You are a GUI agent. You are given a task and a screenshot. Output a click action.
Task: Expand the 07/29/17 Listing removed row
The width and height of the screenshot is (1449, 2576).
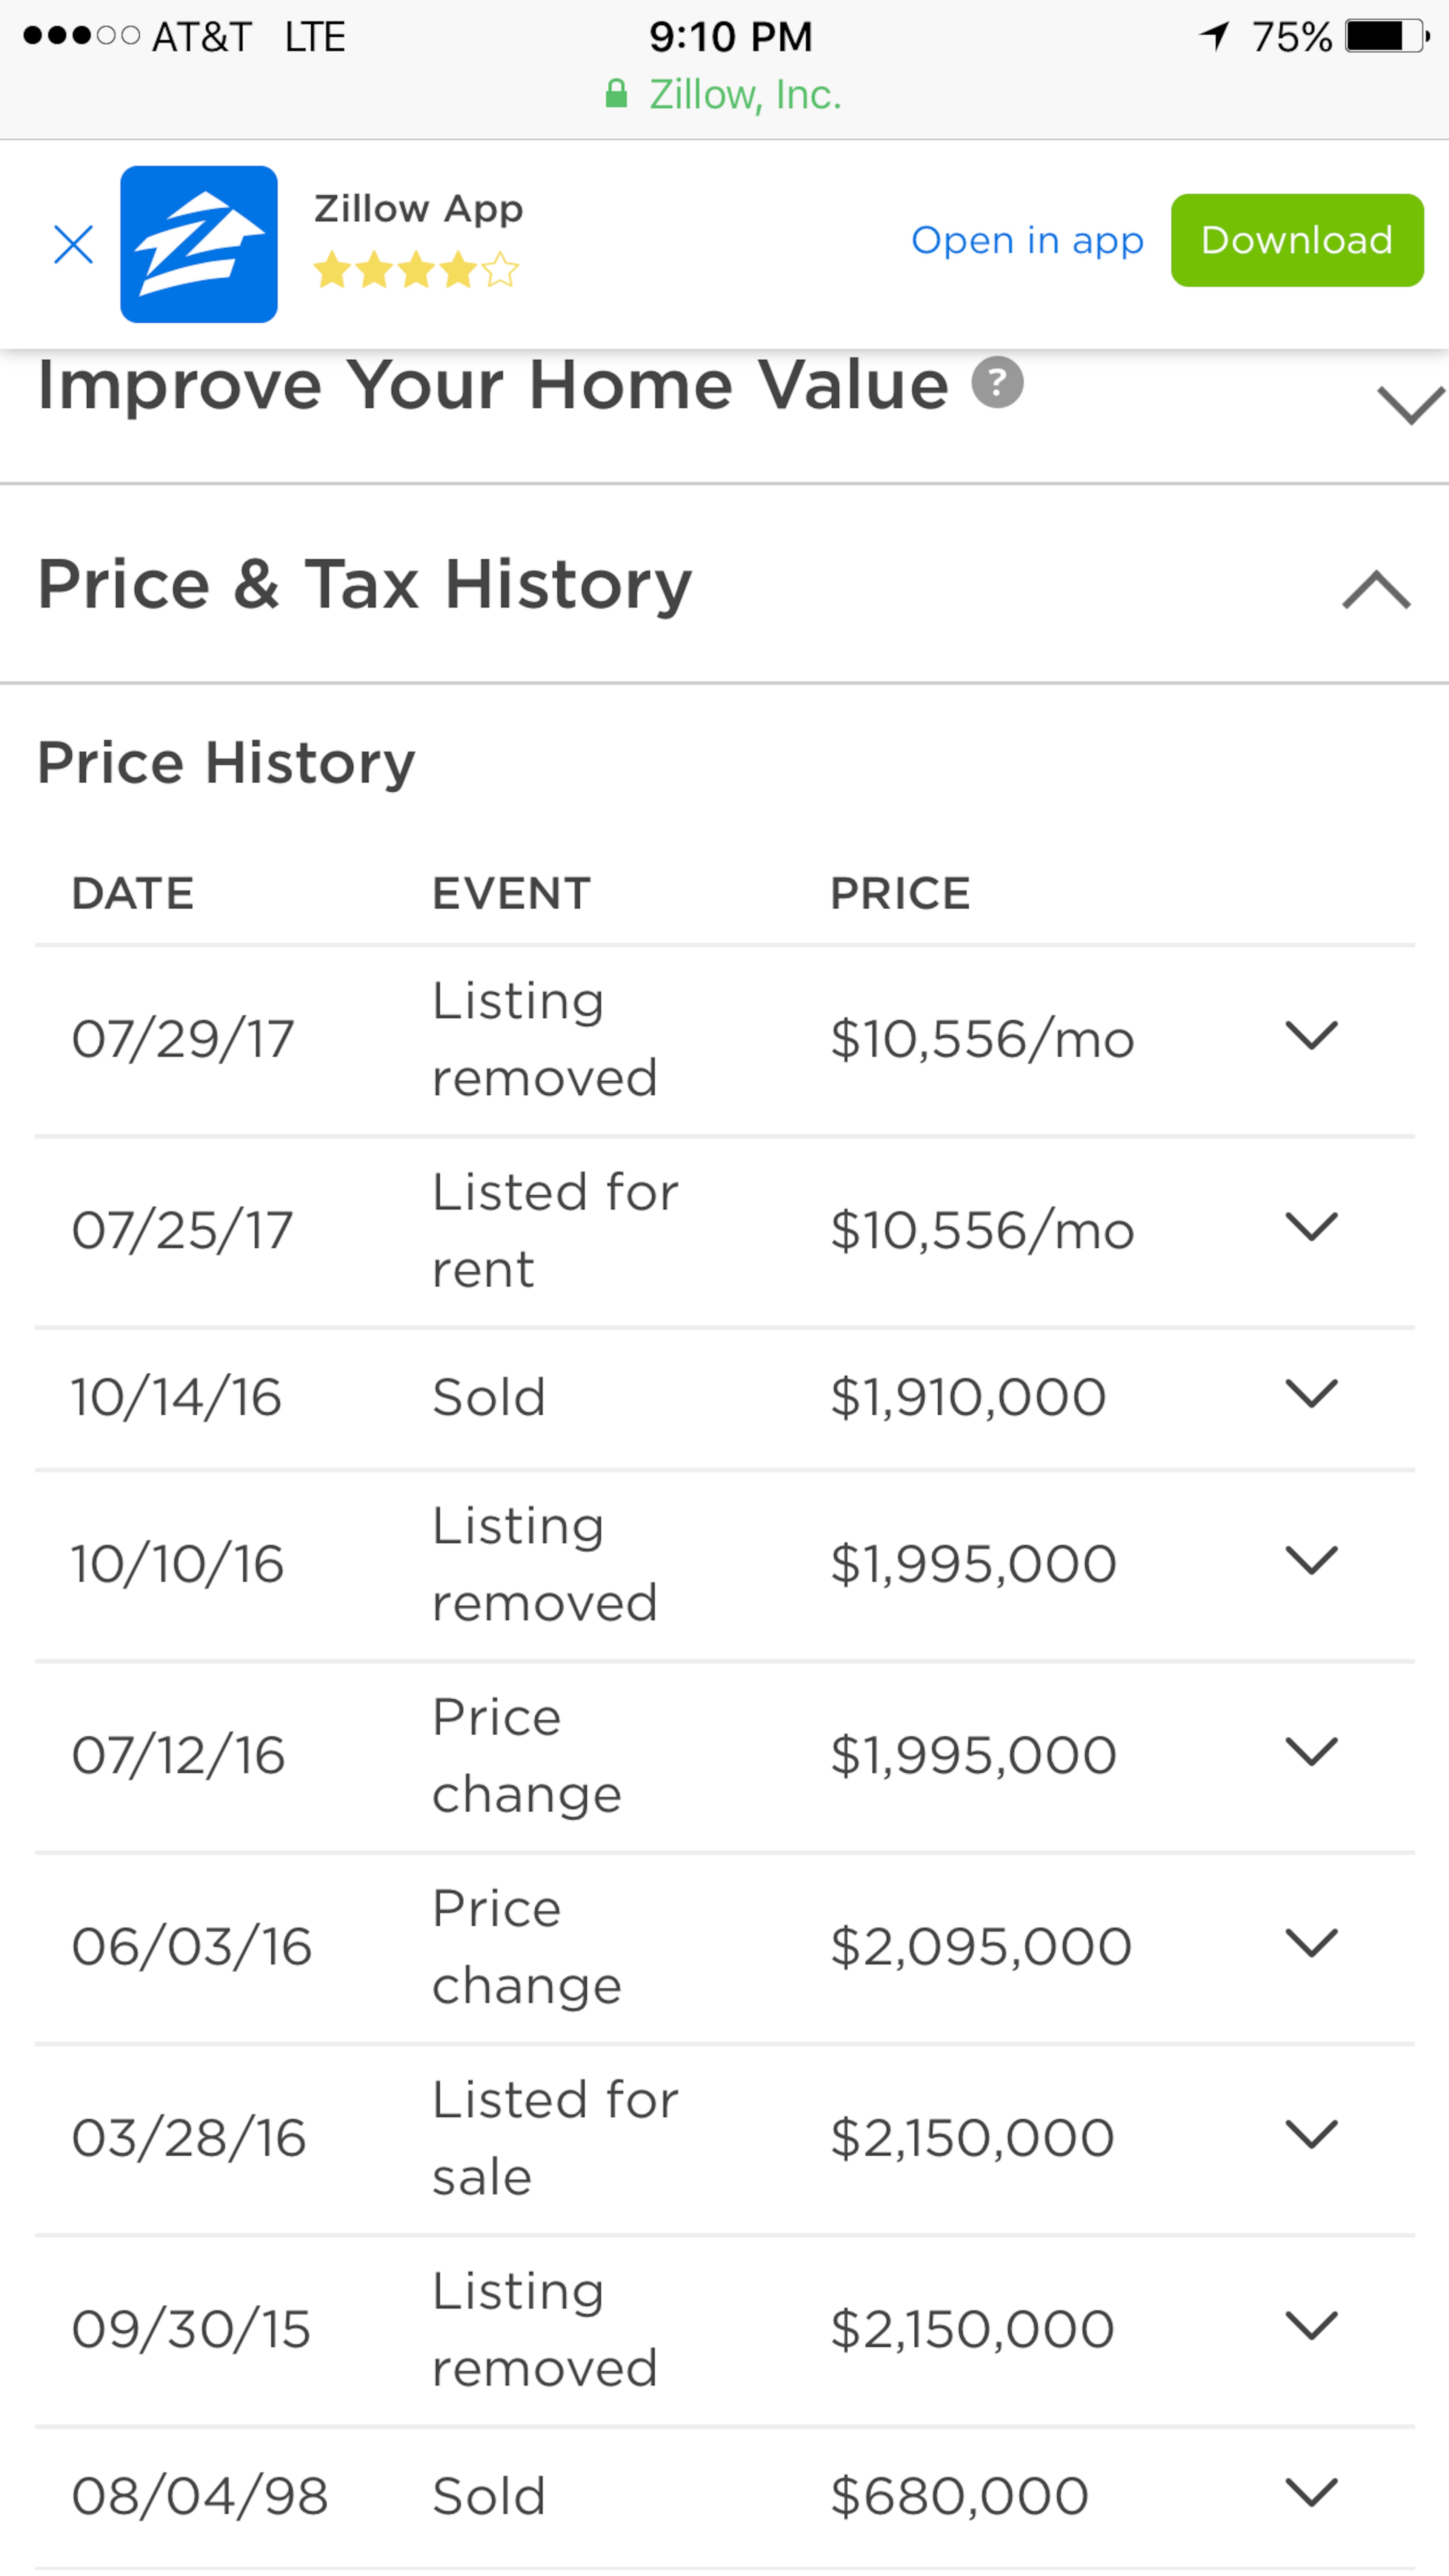click(1311, 1036)
